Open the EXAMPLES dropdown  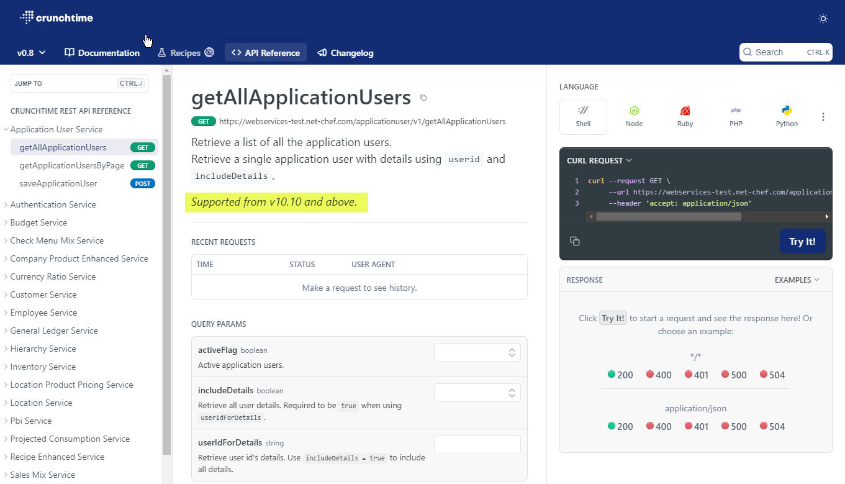point(797,280)
